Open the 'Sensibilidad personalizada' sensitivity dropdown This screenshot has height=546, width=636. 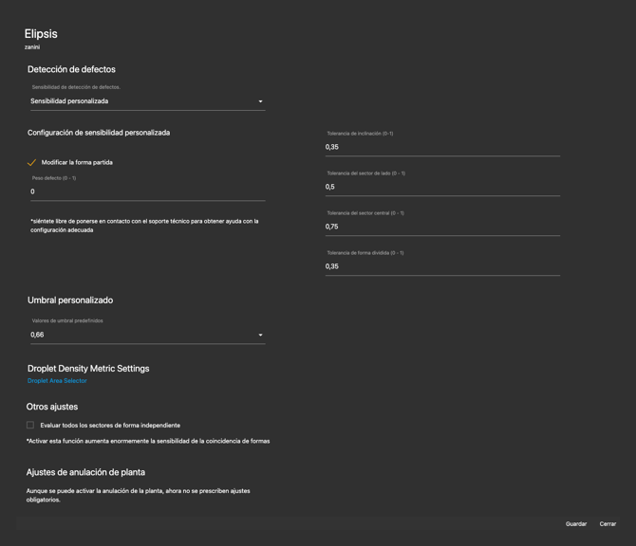tap(142, 101)
